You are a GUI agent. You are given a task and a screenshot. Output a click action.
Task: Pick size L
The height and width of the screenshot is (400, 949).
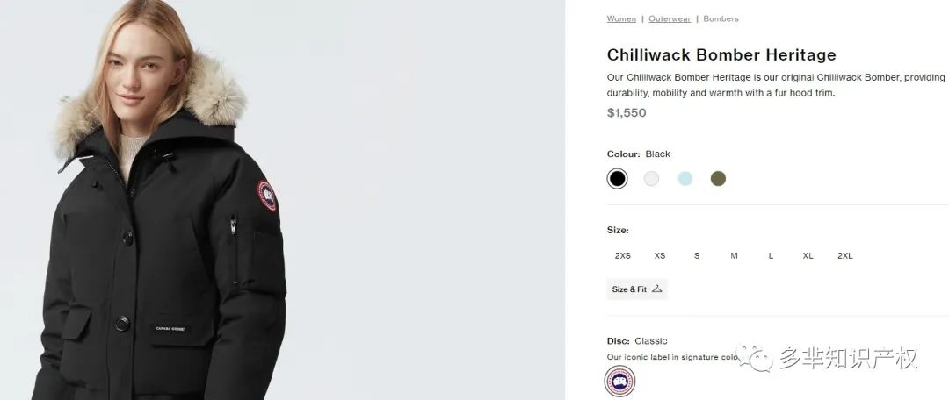[x=772, y=255]
